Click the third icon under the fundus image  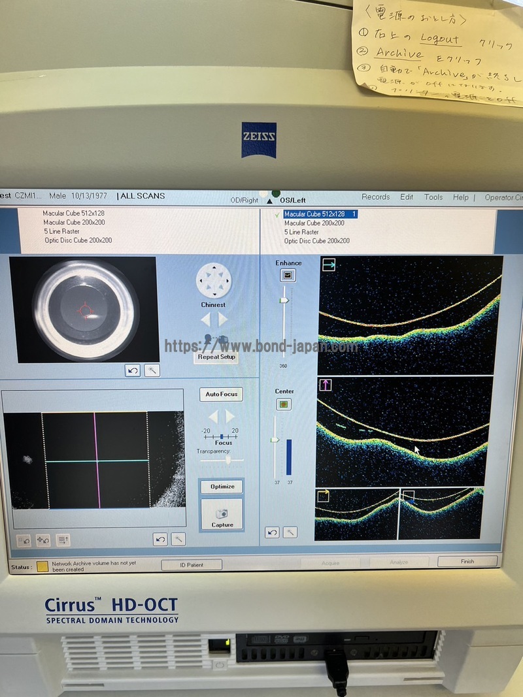(63, 540)
